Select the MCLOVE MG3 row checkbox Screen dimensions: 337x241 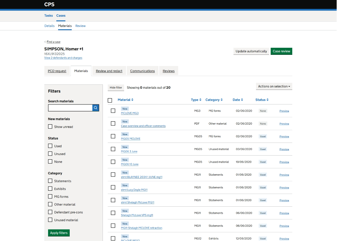(x=113, y=111)
